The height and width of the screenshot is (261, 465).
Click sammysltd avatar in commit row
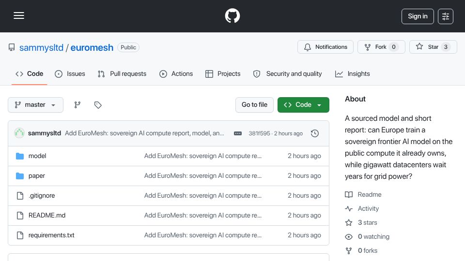(19, 133)
